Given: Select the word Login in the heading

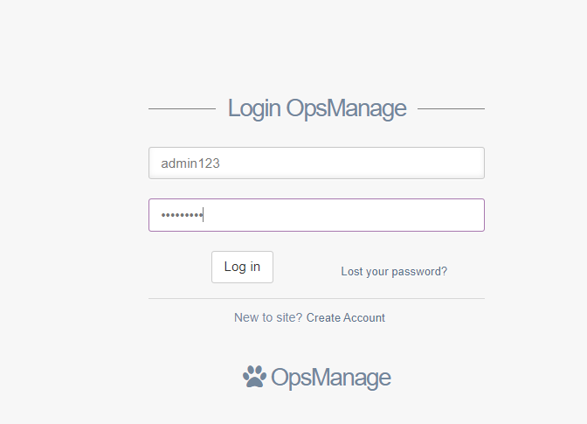Looking at the screenshot, I should click(253, 108).
